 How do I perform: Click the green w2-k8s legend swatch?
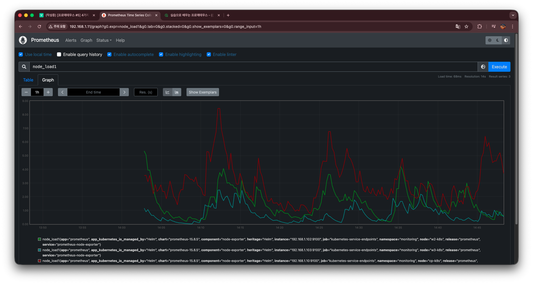click(x=39, y=239)
